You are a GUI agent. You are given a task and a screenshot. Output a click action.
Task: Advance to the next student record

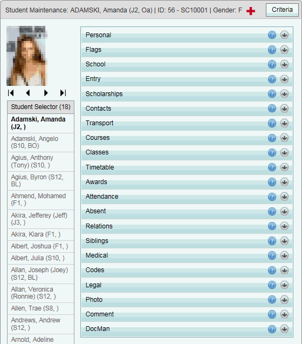tap(46, 93)
